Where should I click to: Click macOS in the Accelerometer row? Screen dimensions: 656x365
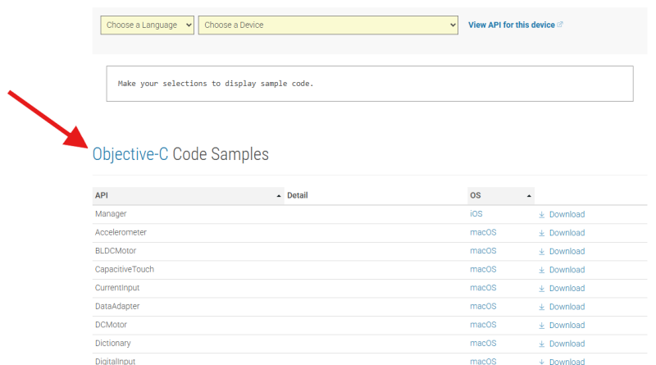point(483,232)
